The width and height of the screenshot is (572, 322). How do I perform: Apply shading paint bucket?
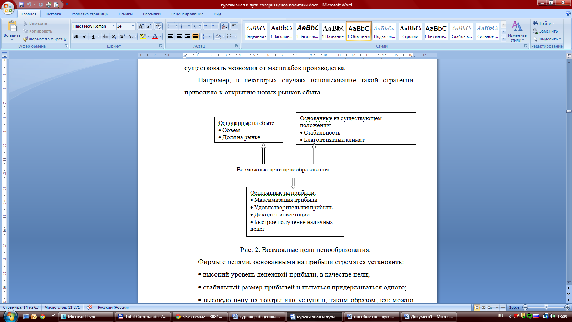coord(218,36)
